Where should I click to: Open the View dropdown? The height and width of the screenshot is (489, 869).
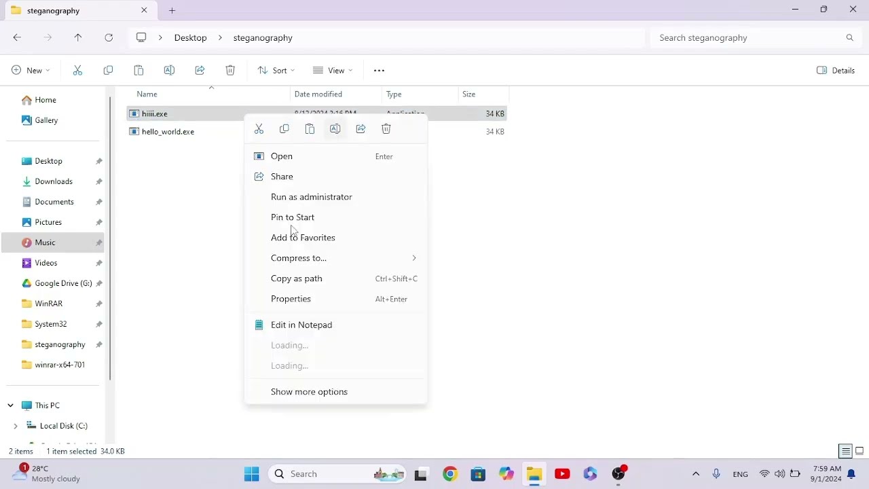click(333, 71)
